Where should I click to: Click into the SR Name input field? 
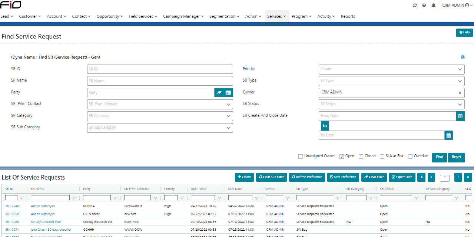[x=160, y=81]
